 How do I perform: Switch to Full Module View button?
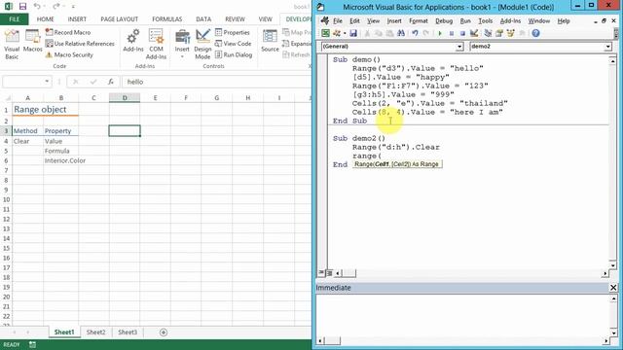[329, 273]
